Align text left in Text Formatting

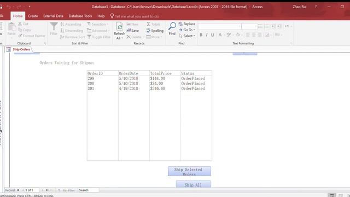click(x=248, y=35)
